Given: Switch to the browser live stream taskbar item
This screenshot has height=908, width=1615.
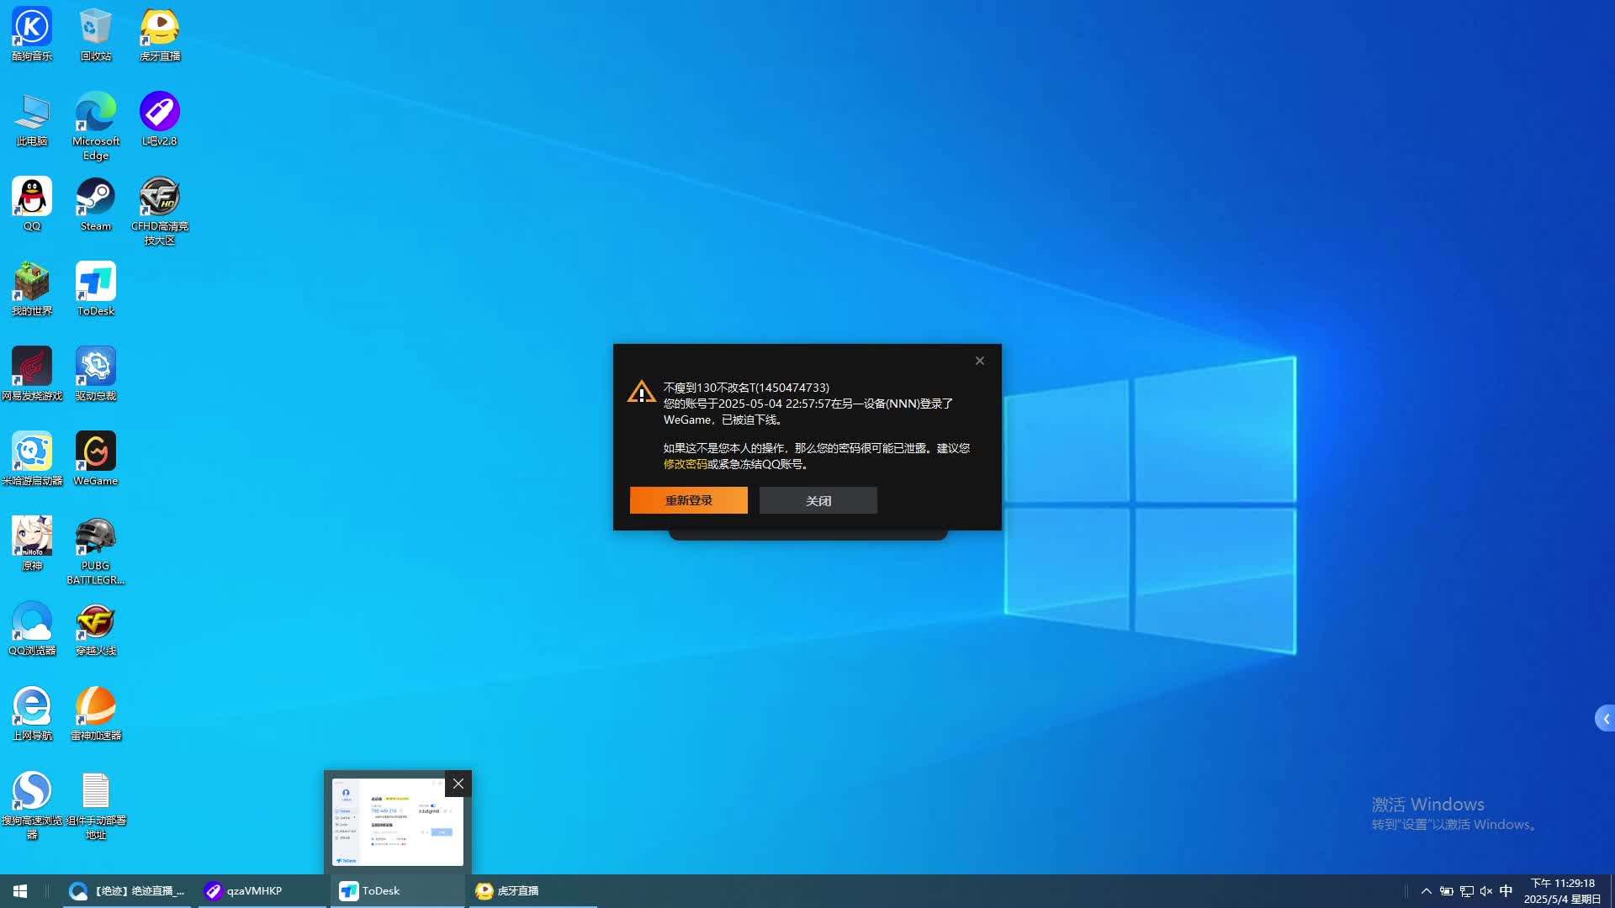Looking at the screenshot, I should (128, 891).
